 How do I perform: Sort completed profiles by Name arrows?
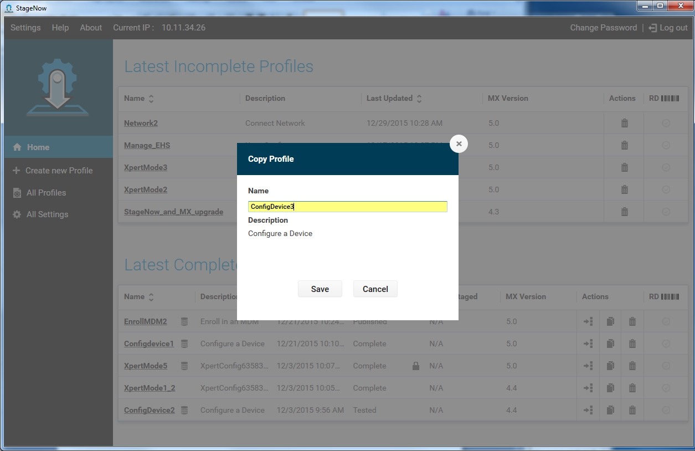pos(151,297)
